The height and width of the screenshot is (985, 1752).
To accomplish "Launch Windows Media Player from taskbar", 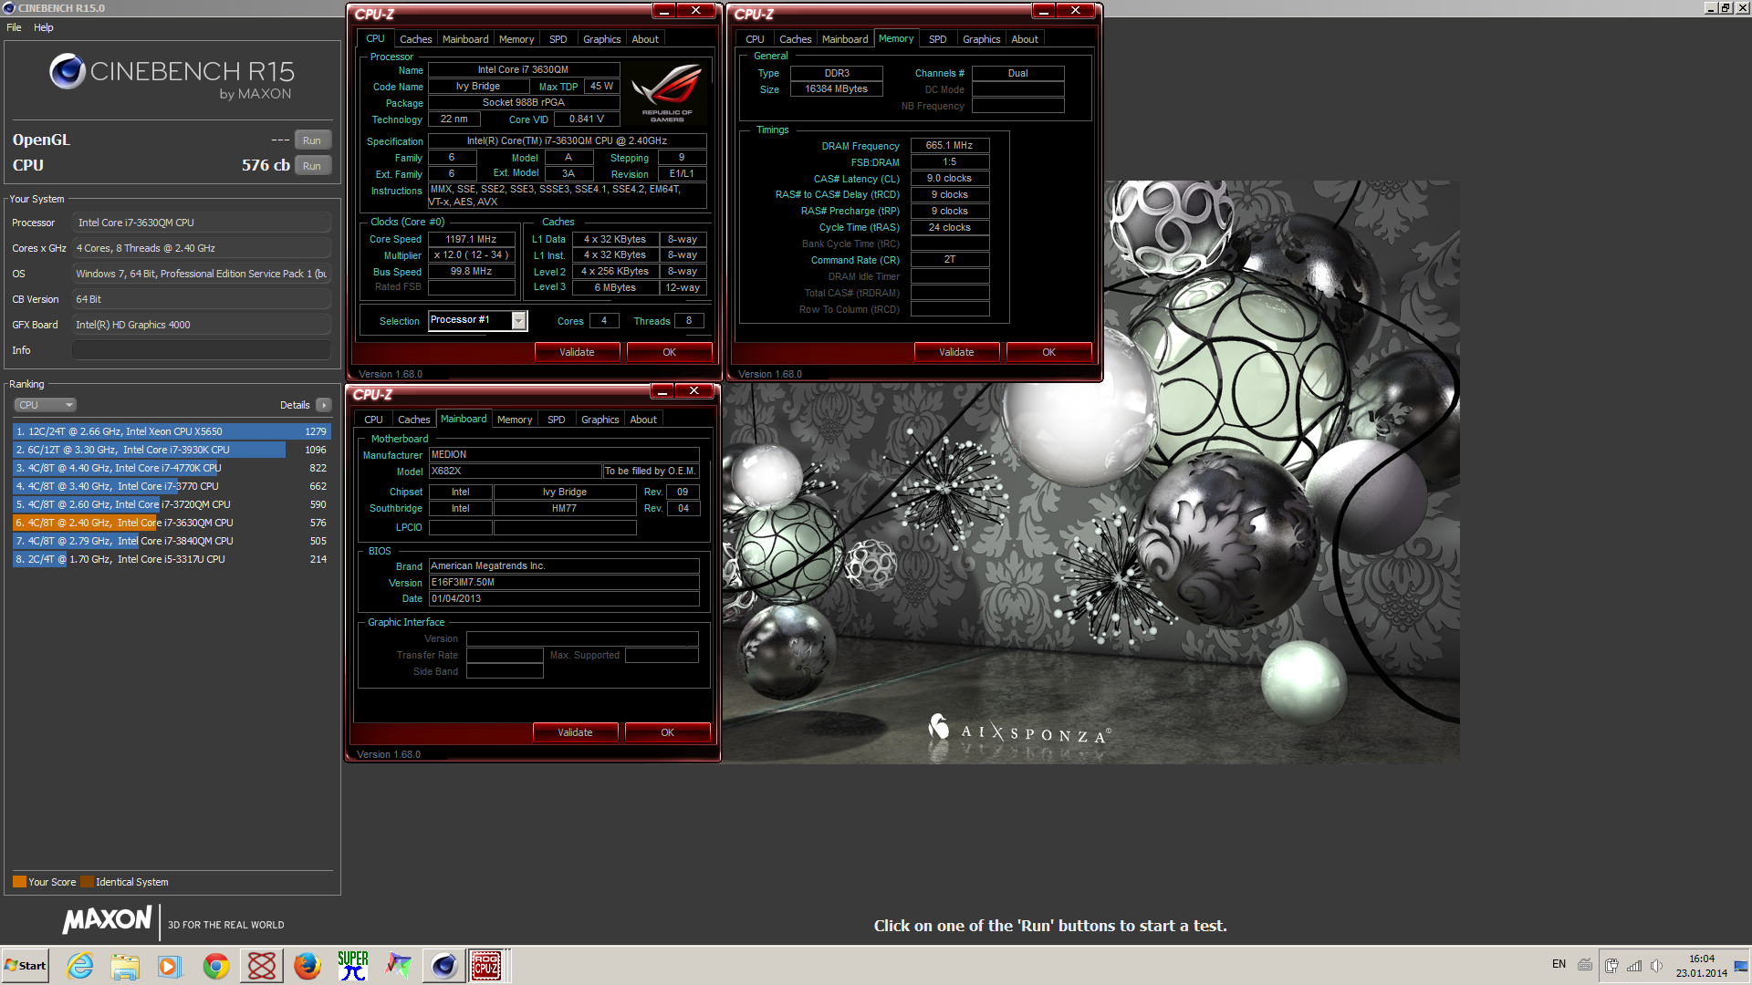I will pos(170,966).
